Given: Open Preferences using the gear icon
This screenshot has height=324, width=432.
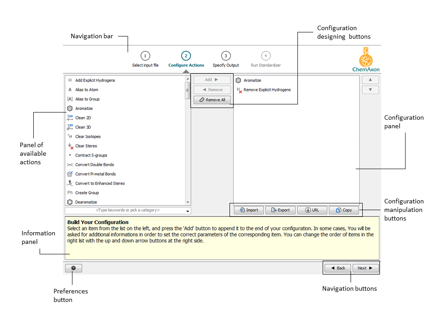Looking at the screenshot, I should 73,268.
